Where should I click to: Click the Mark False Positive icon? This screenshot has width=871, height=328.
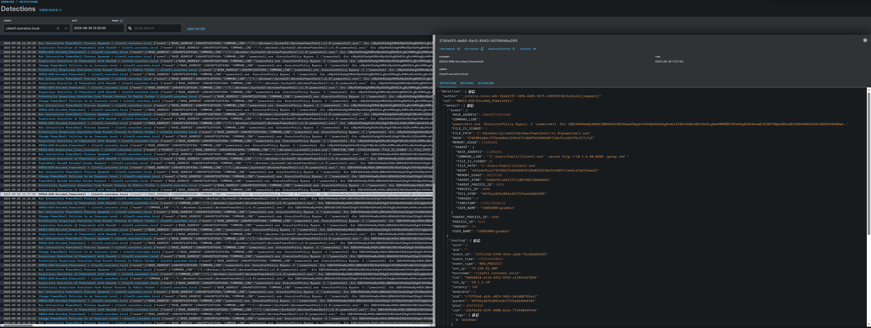pyautogui.click(x=514, y=49)
